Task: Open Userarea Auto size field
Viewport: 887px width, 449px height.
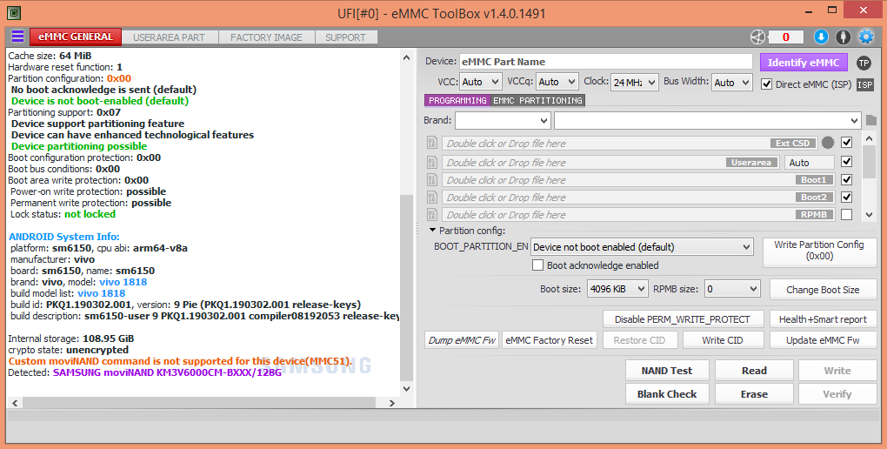Action: click(809, 163)
